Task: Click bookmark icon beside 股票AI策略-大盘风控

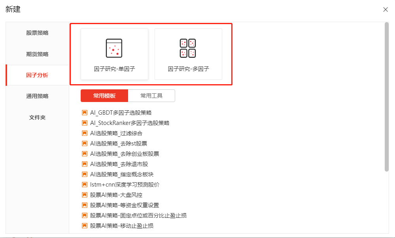Action: tap(84, 195)
